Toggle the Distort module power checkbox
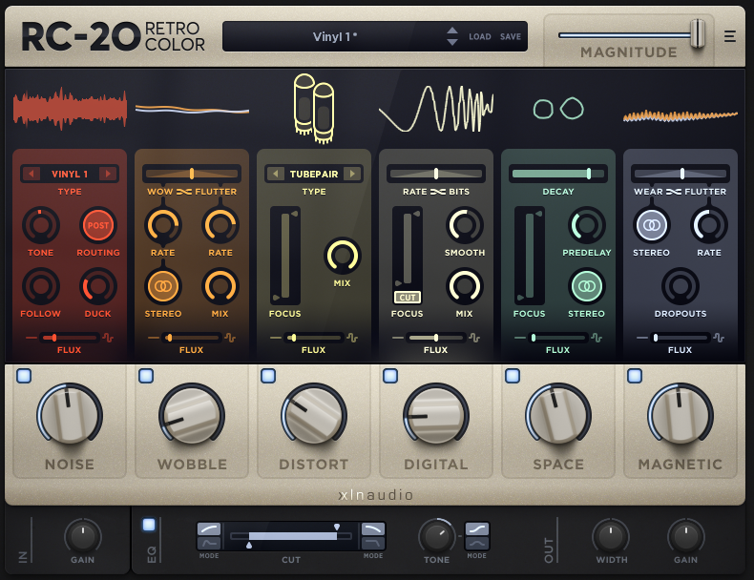This screenshot has width=754, height=580. [x=268, y=375]
